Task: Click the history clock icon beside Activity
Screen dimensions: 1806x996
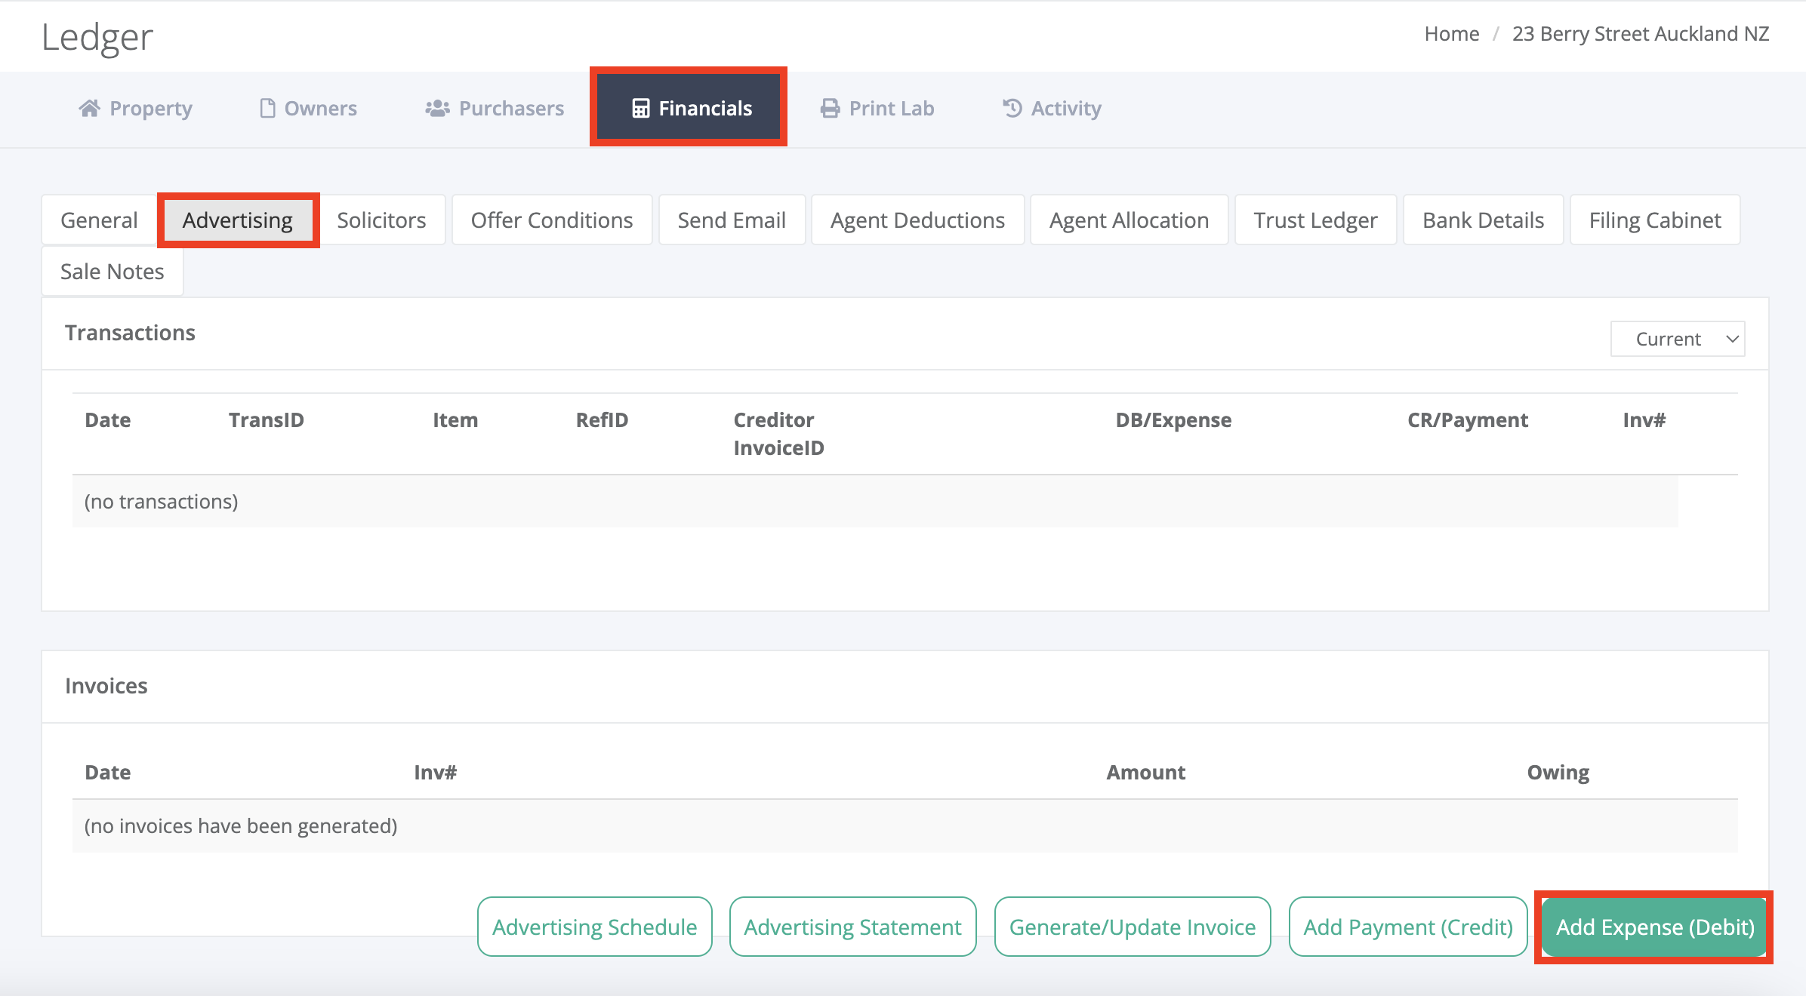Action: point(1012,109)
